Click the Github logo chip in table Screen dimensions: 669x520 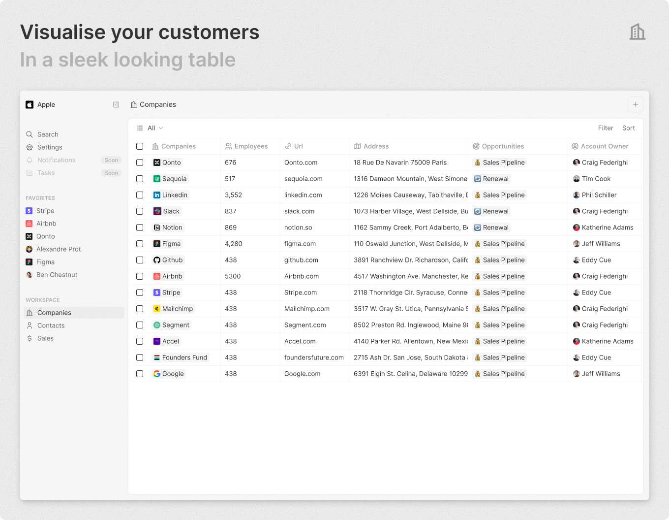tap(157, 260)
